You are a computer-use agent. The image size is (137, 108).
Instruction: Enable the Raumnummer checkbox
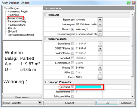point(72,92)
